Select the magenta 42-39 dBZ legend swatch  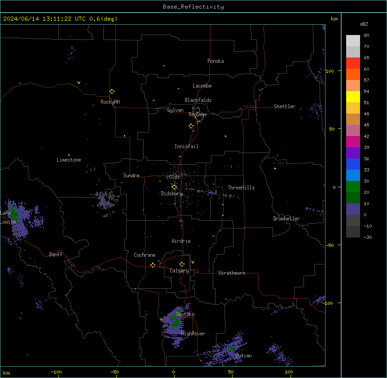click(353, 141)
